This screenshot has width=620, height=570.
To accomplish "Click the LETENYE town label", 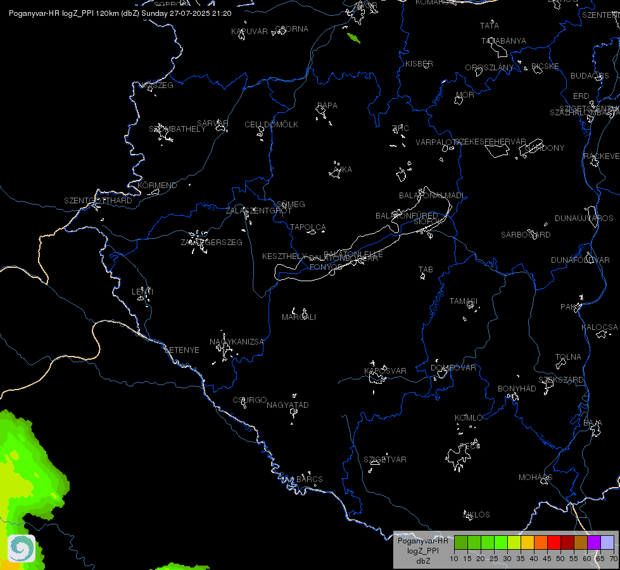I will (x=182, y=350).
